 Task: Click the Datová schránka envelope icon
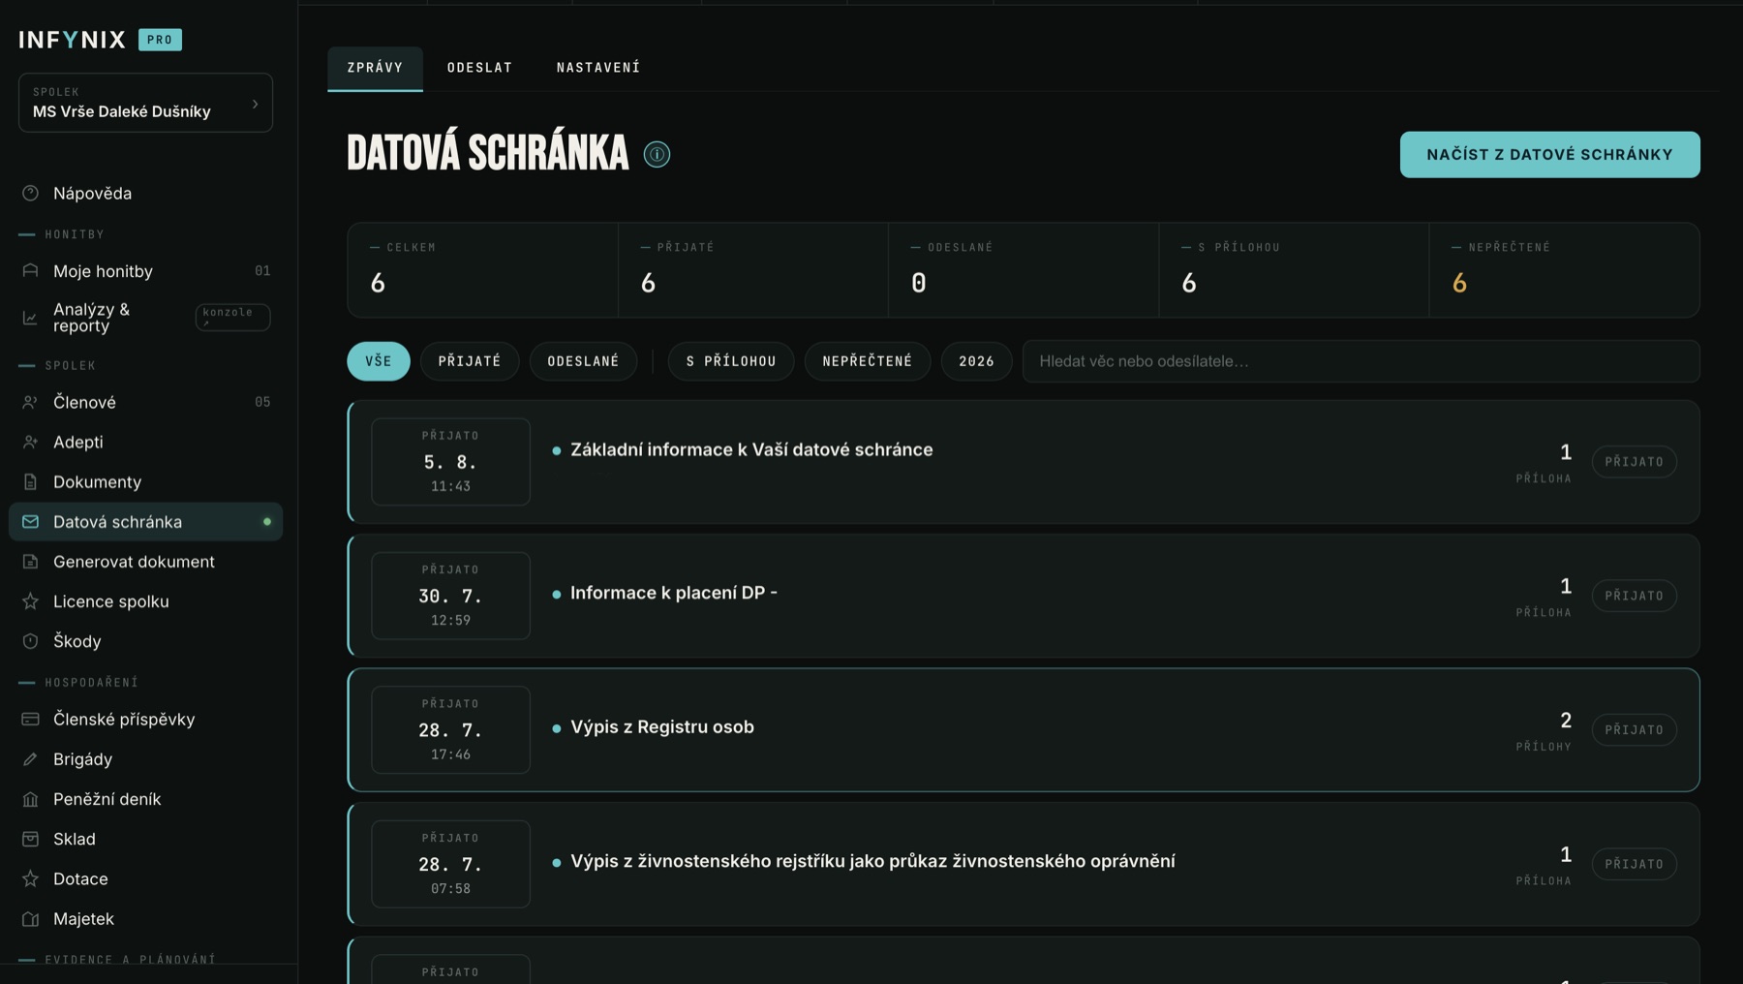point(30,521)
